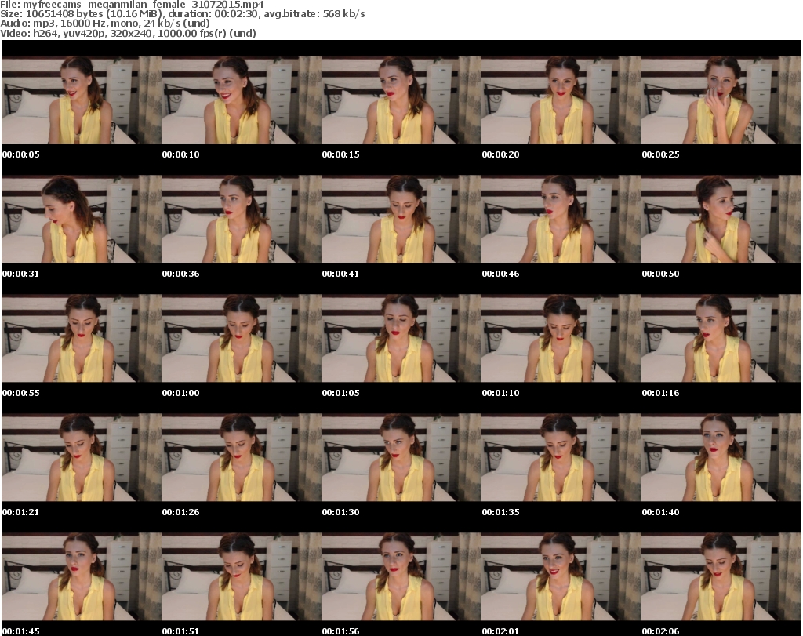View the snapshot taken at 00:01:56
Screen dimensions: 803x636
click(401, 577)
